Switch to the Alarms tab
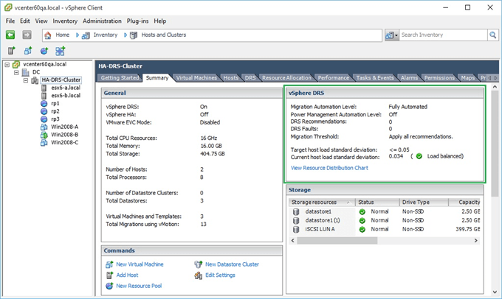502x299 pixels. coord(409,78)
